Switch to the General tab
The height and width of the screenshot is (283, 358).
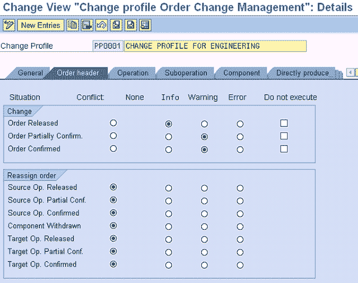30,73
